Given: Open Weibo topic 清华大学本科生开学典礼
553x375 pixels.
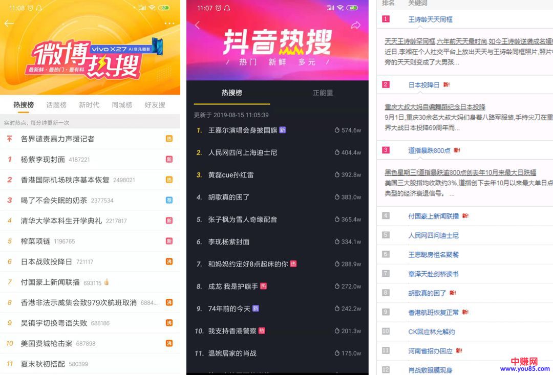Looking at the screenshot, I should click(x=61, y=220).
